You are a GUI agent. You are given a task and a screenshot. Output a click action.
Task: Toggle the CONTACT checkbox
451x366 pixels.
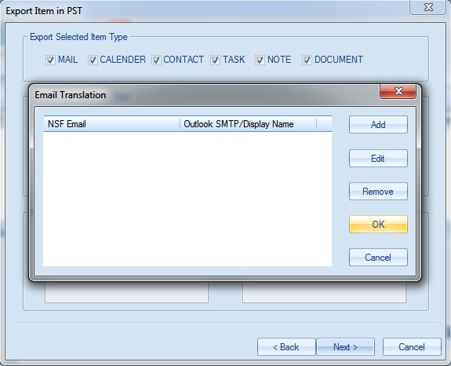coord(156,60)
